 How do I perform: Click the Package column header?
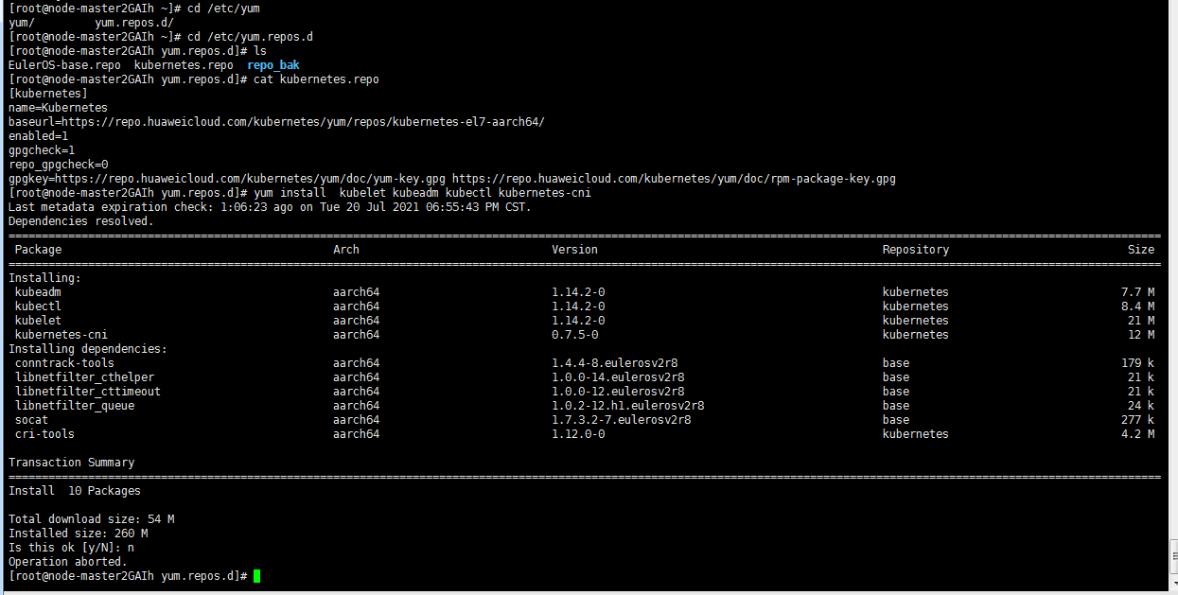pyautogui.click(x=38, y=250)
